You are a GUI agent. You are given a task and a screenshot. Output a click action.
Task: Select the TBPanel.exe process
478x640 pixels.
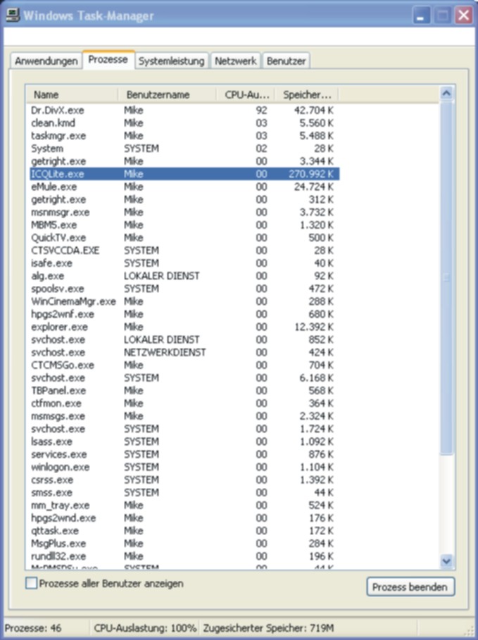point(184,391)
